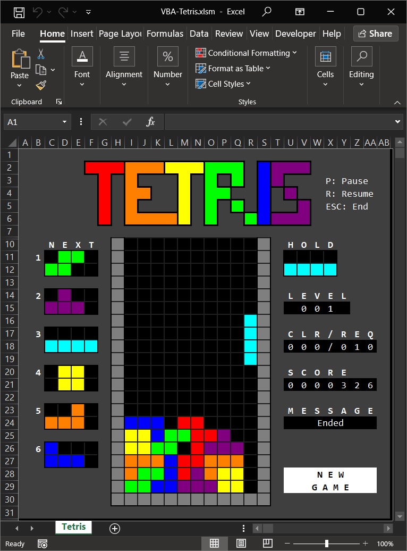Switch to Page Layout view icon

[x=241, y=543]
